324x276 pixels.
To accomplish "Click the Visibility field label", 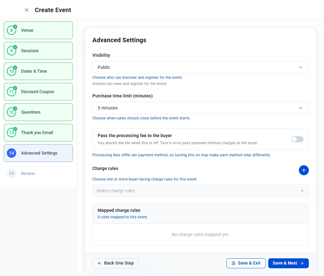I will [x=101, y=55].
